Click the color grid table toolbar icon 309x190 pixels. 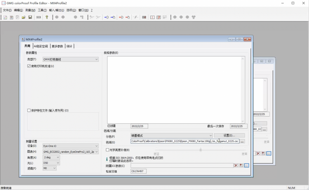144,17
